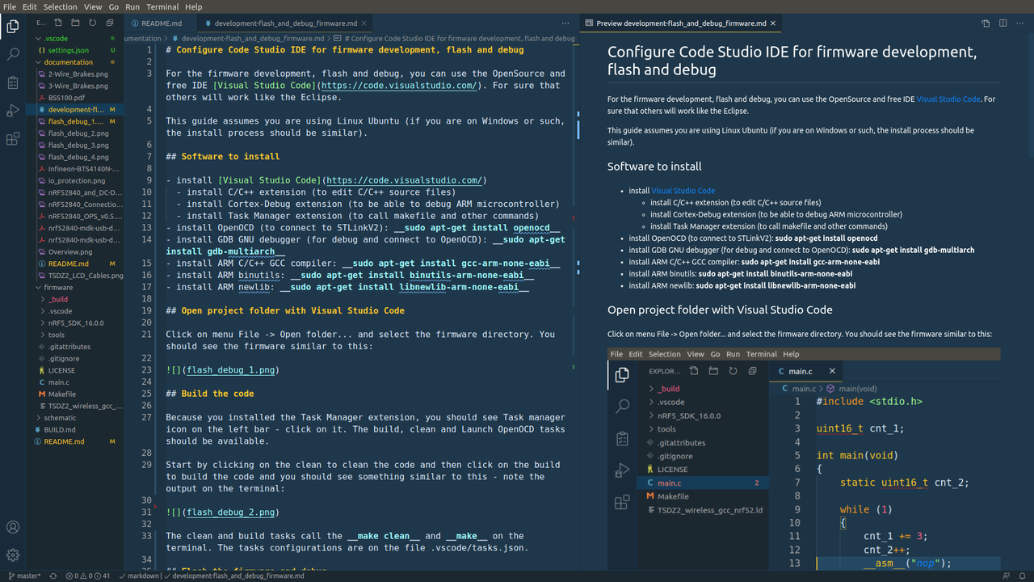Open the Manage gear icon
The image size is (1034, 582).
pos(13,555)
